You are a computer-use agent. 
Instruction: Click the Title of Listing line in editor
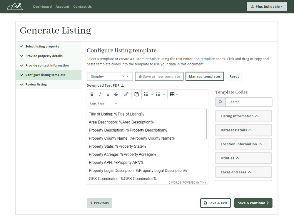(116, 114)
